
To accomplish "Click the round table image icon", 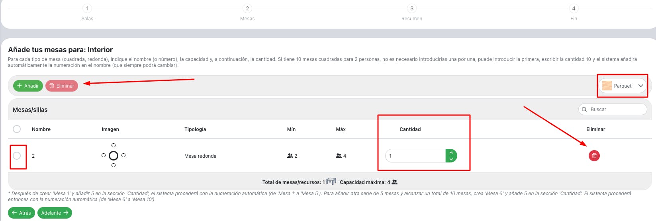I will (114, 155).
